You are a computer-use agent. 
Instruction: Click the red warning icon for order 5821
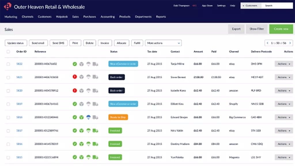(x=75, y=77)
